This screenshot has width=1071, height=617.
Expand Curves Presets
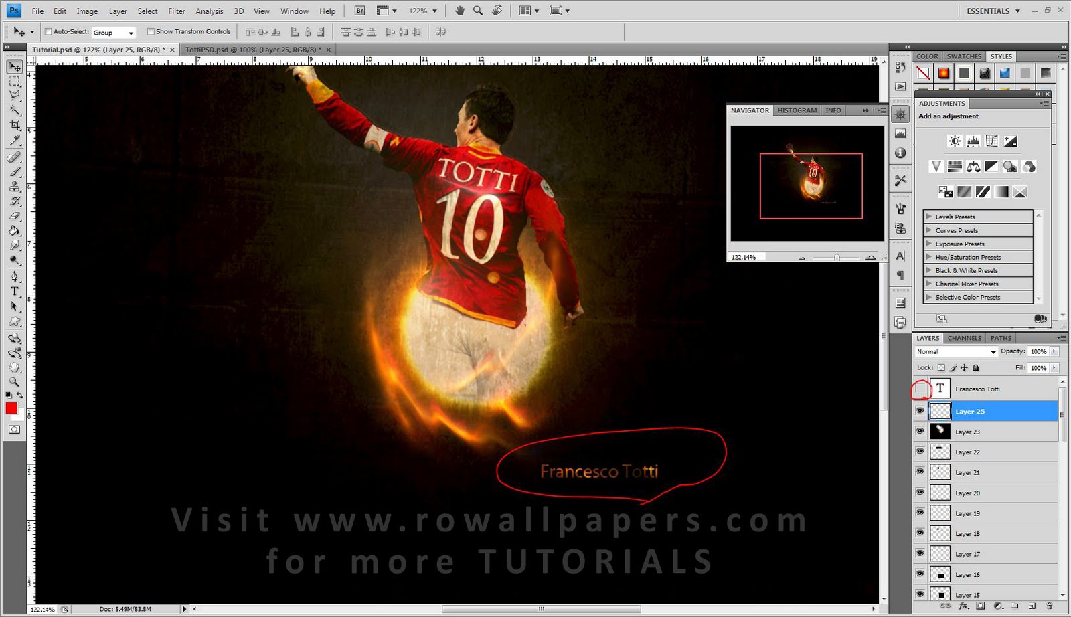coord(928,230)
